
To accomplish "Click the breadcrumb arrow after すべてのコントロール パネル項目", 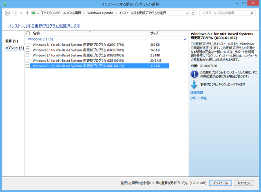I will [x=84, y=13].
